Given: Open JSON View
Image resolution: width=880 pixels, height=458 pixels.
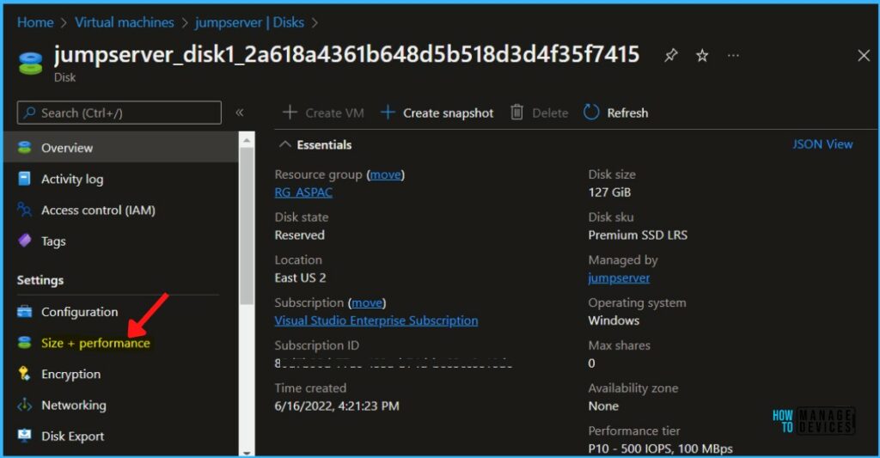Looking at the screenshot, I should pos(822,144).
